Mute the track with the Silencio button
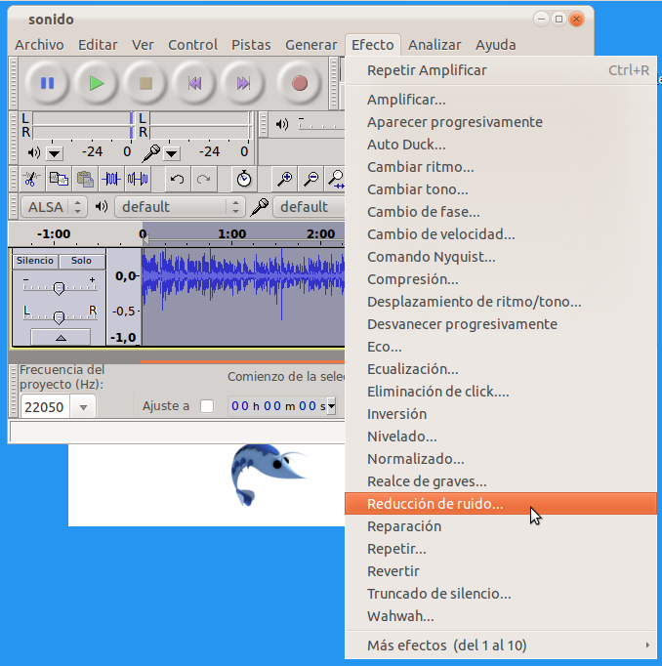The height and width of the screenshot is (666, 662). coord(35,261)
